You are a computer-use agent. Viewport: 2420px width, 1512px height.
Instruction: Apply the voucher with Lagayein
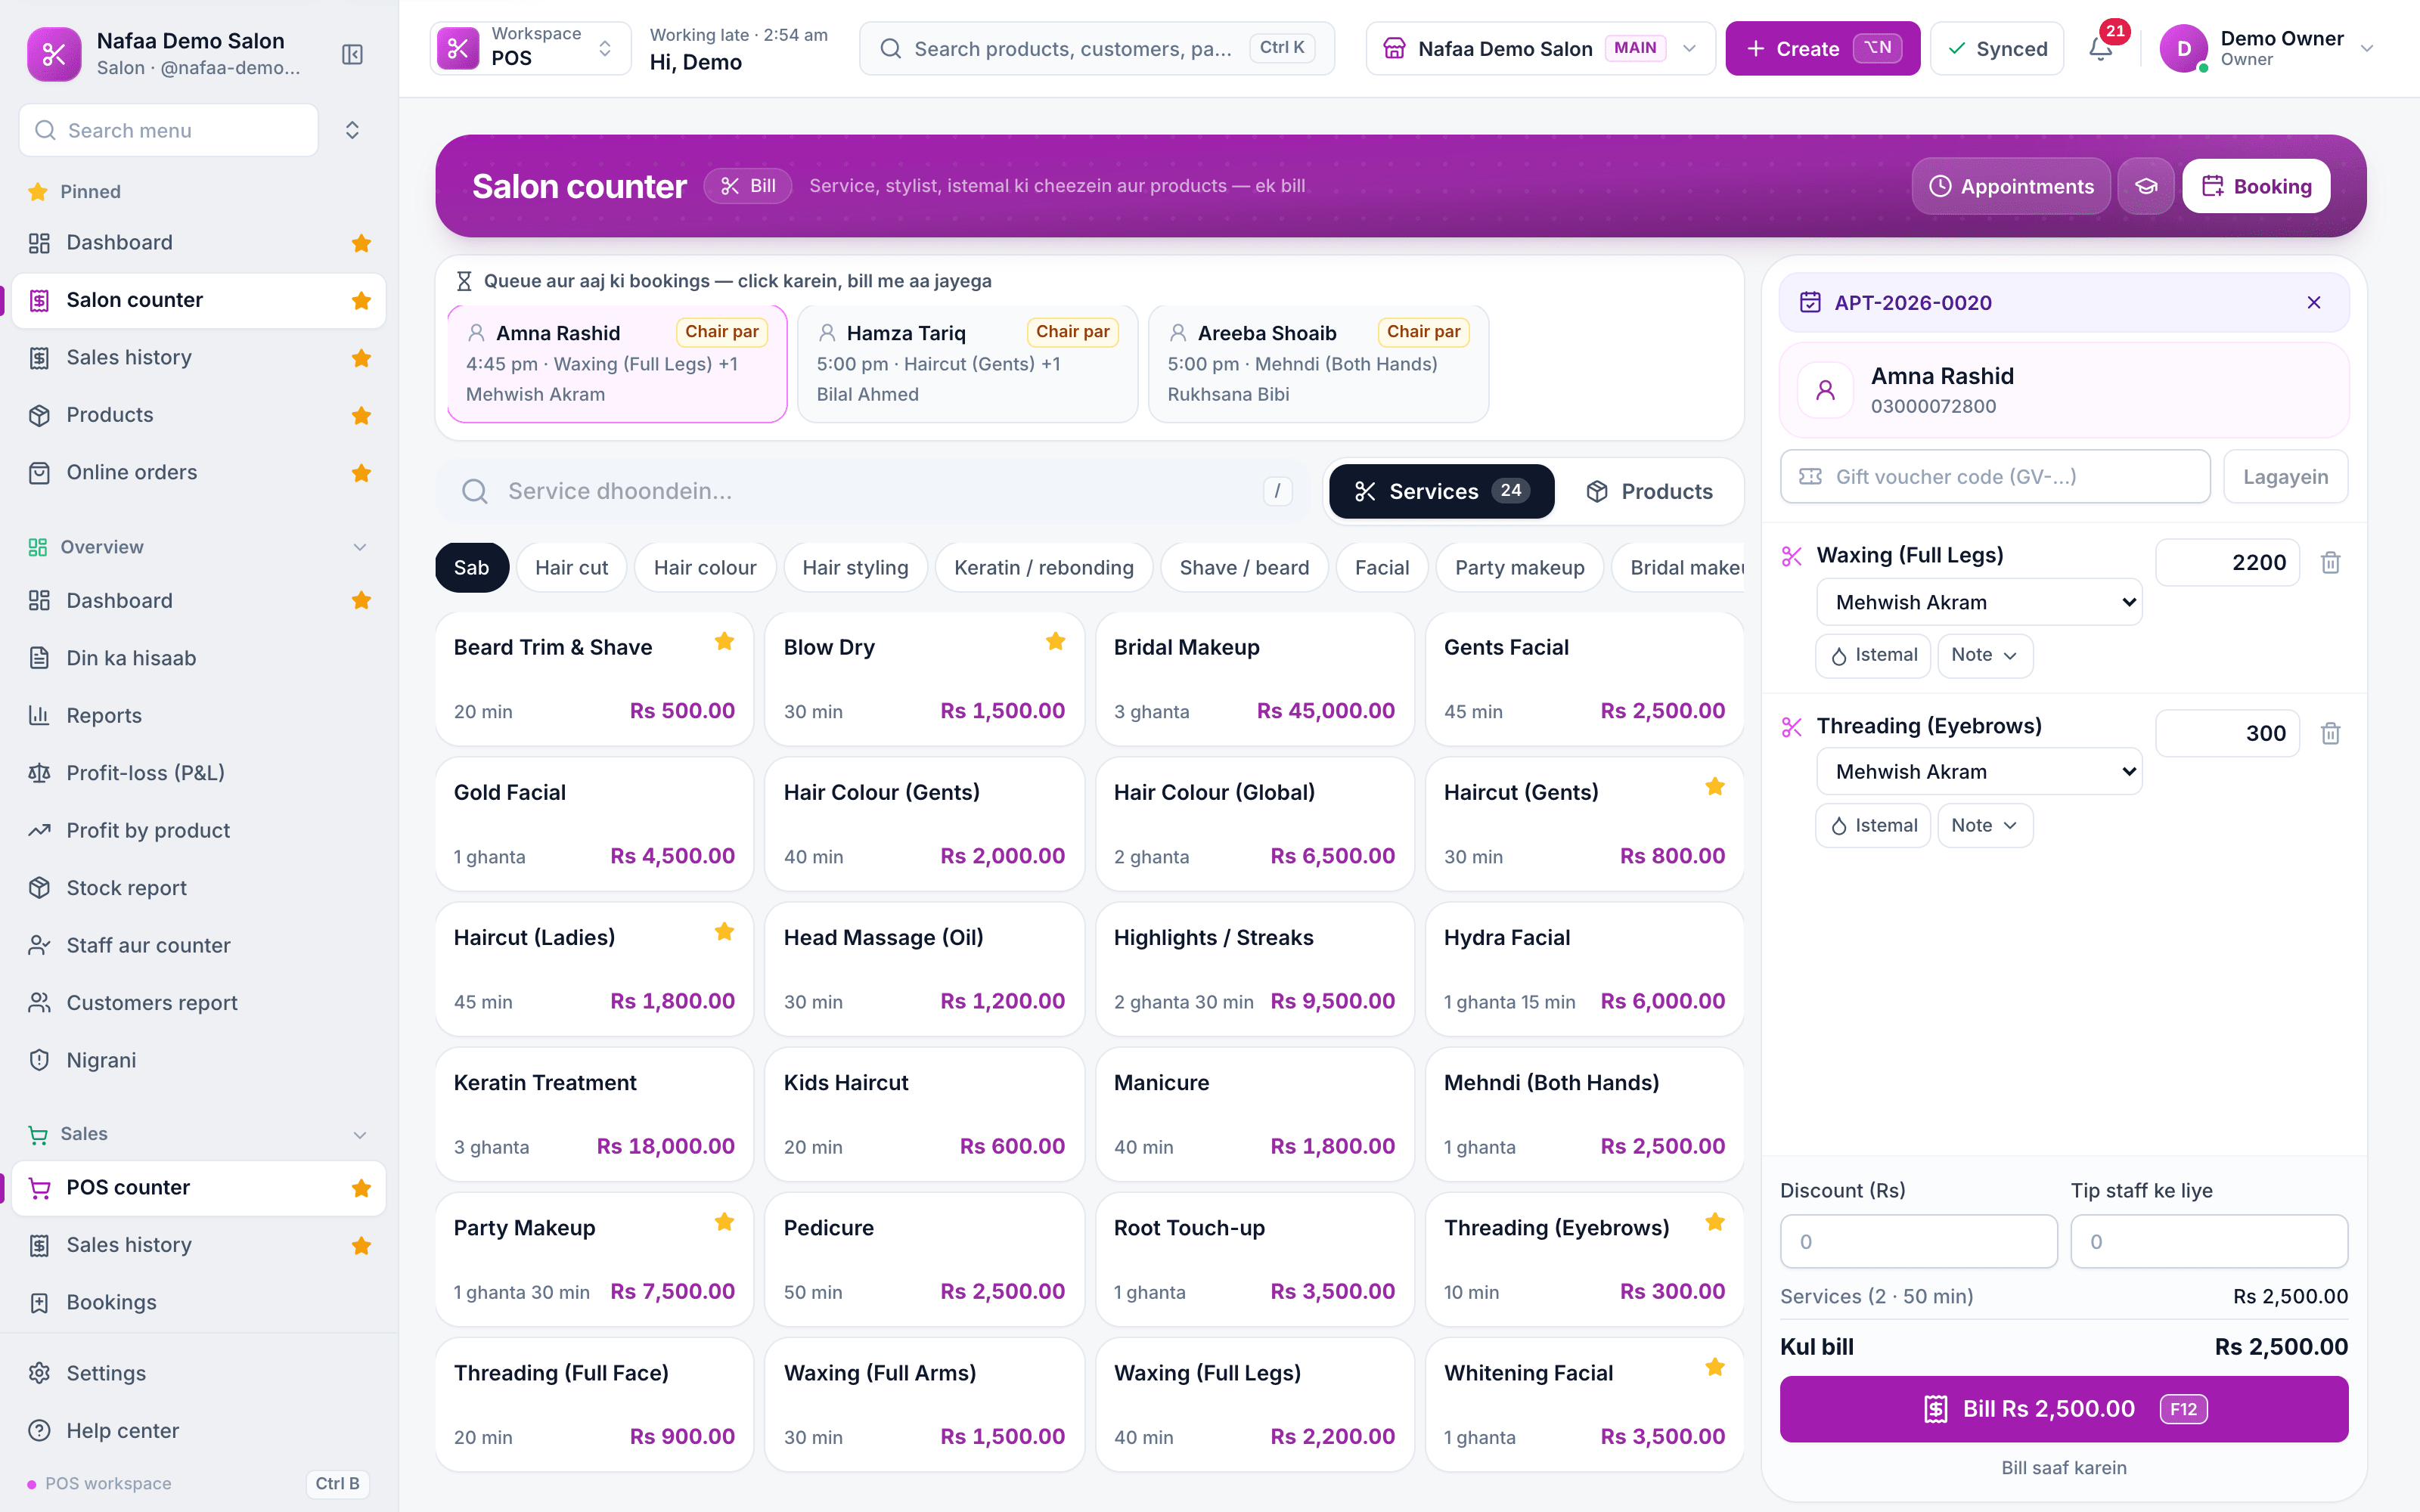tap(2285, 477)
